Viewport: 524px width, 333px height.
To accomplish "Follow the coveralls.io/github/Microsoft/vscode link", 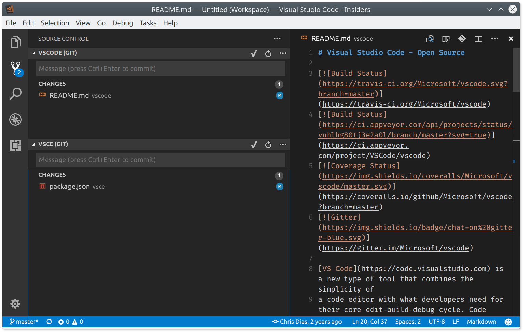I will [x=415, y=202].
